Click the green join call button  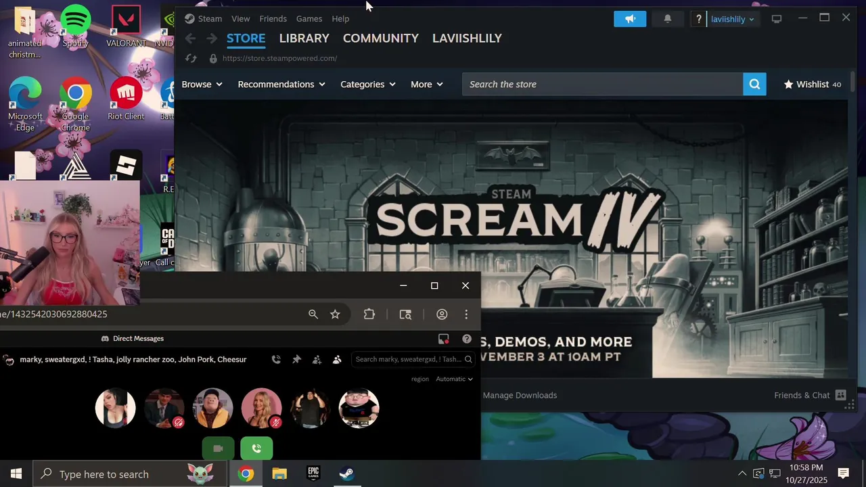pyautogui.click(x=256, y=448)
